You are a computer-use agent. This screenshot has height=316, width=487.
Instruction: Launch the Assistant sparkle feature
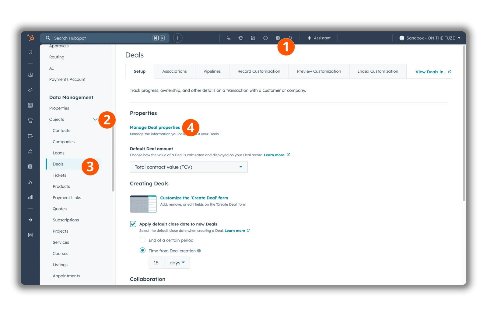[319, 38]
